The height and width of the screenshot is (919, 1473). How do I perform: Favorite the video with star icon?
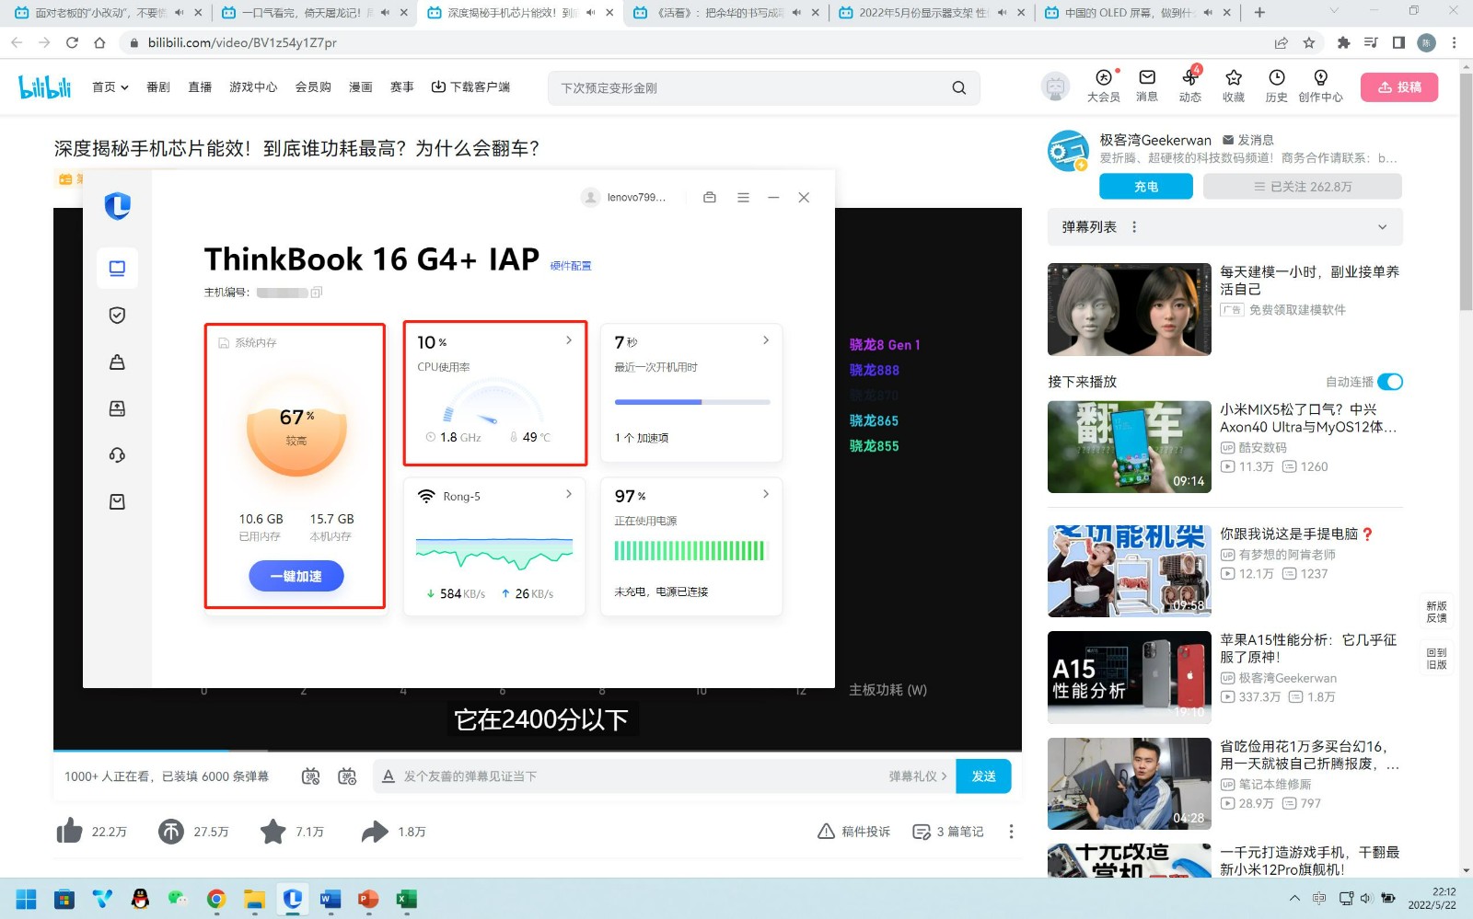(x=273, y=832)
